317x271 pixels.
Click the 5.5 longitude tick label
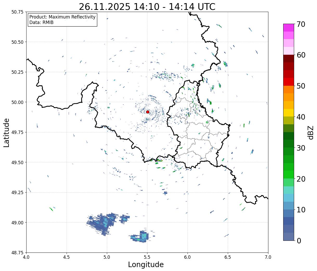point(147,257)
